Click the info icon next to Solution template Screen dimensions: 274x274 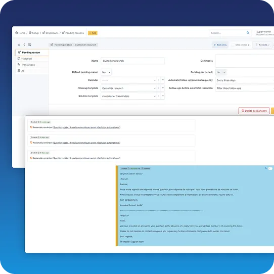[159, 96]
